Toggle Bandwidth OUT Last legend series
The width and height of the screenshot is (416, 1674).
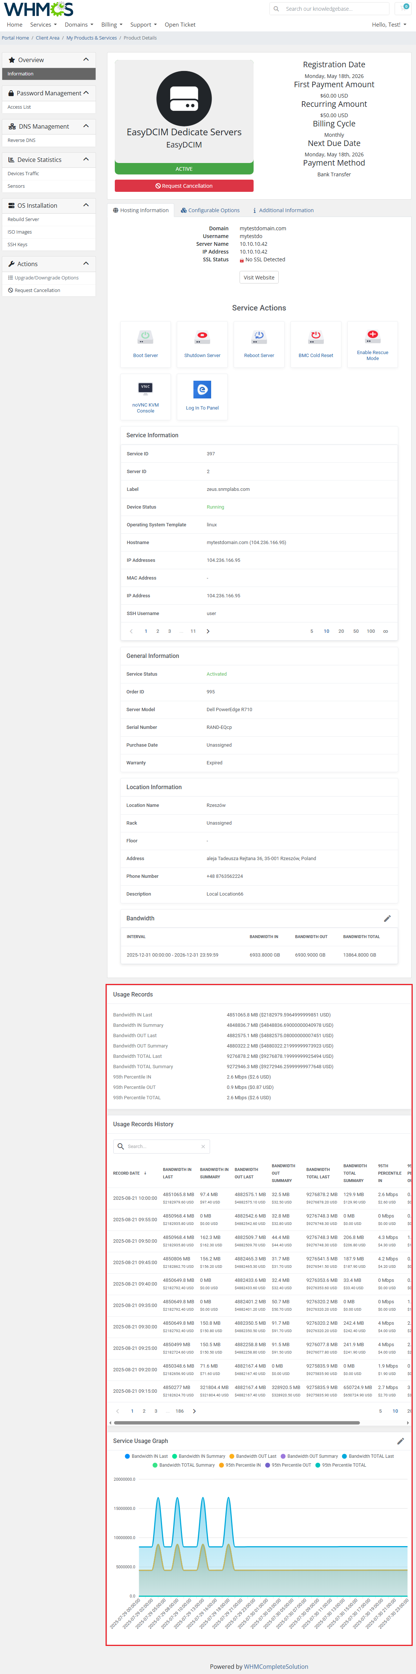(x=252, y=1456)
